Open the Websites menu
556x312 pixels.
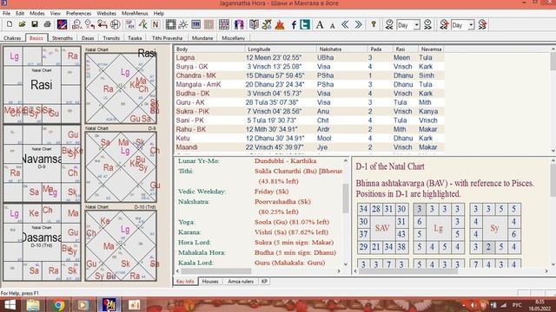point(106,13)
